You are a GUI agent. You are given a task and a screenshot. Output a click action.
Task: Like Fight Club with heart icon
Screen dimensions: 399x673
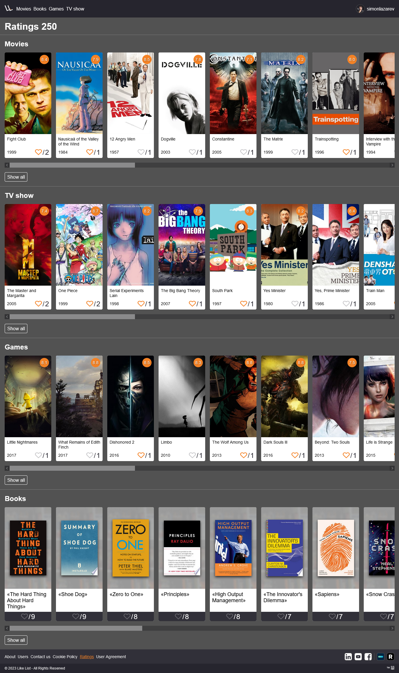[x=38, y=152]
